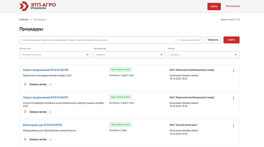
Task: Go to Главная breadcrumb
Action: coord(24,20)
